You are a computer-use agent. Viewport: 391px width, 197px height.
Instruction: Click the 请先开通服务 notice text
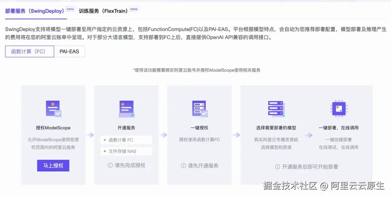203,166
